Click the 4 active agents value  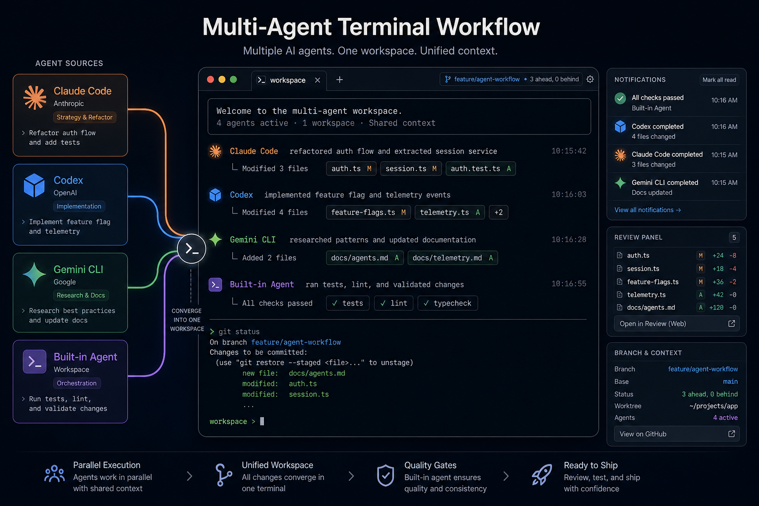pyautogui.click(x=725, y=418)
